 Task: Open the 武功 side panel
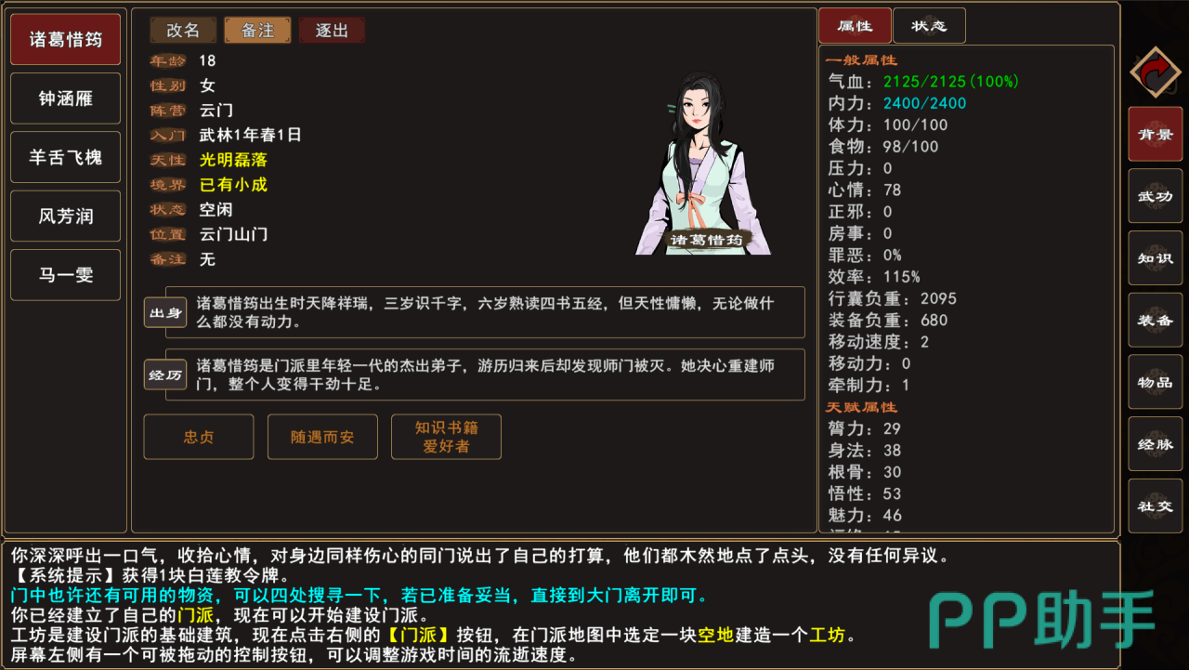tap(1156, 196)
